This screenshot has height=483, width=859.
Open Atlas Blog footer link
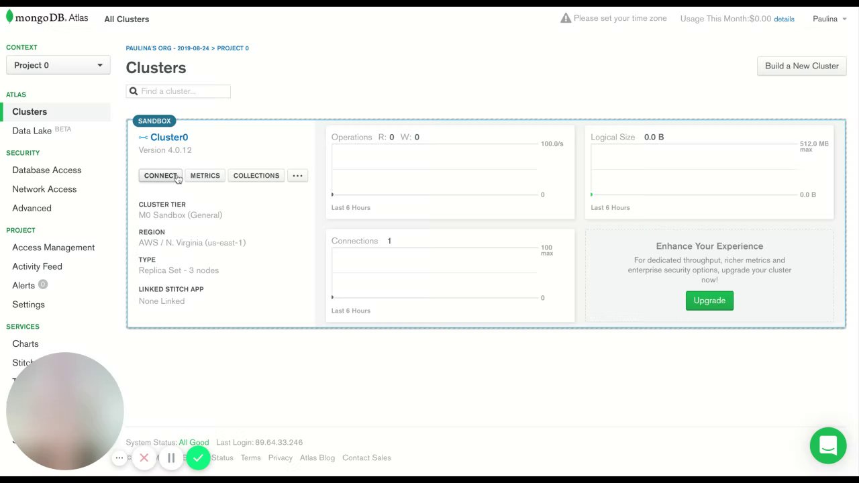tap(317, 458)
